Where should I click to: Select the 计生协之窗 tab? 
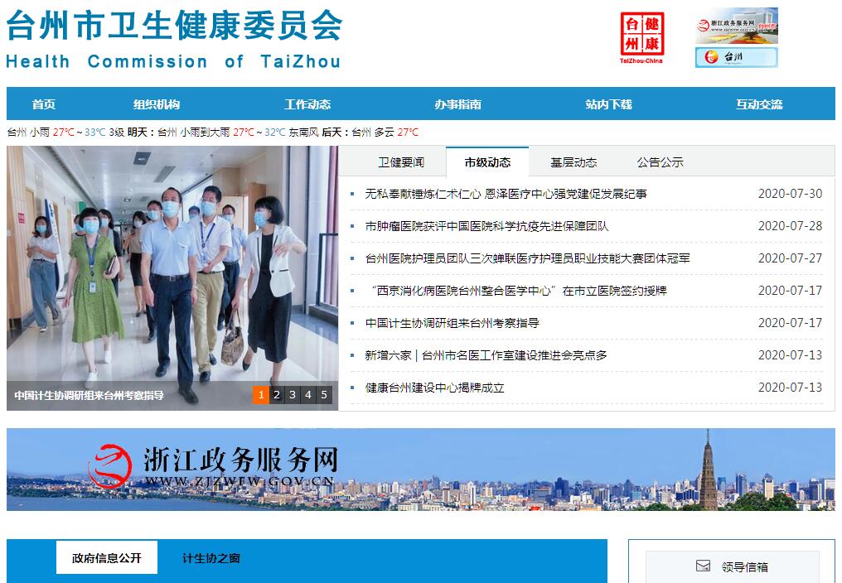211,558
